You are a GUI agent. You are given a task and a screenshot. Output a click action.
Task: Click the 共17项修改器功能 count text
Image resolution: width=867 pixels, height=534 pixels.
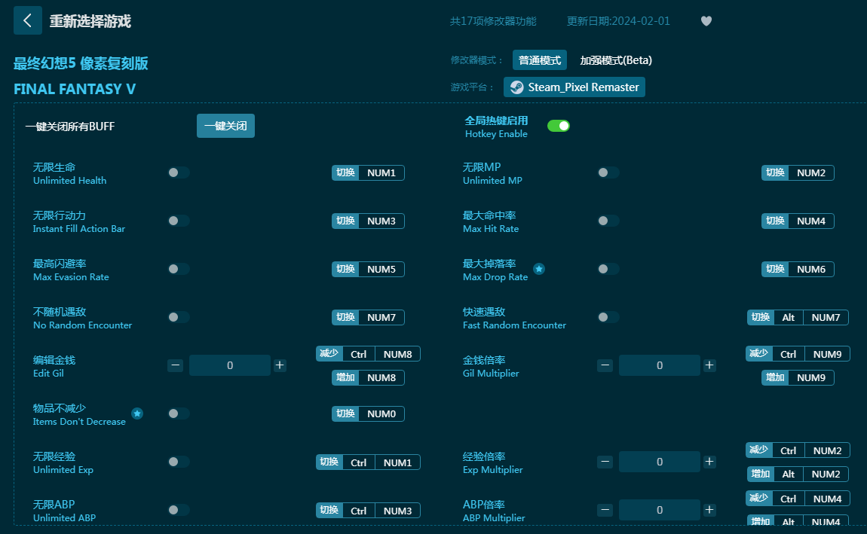point(493,21)
